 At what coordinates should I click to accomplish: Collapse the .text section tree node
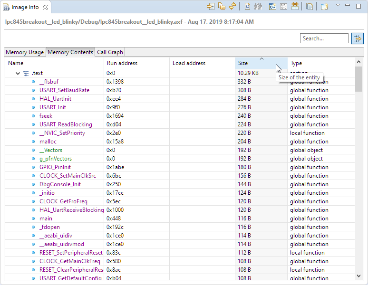tap(18, 73)
